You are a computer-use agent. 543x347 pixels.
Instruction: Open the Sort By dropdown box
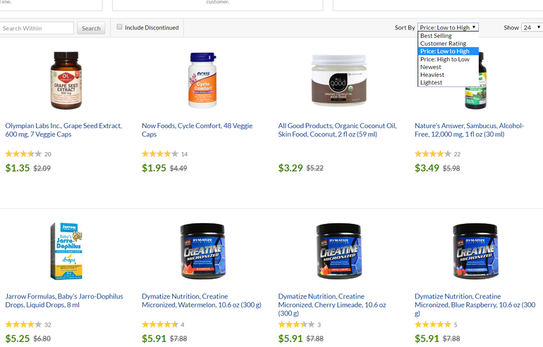tap(448, 27)
